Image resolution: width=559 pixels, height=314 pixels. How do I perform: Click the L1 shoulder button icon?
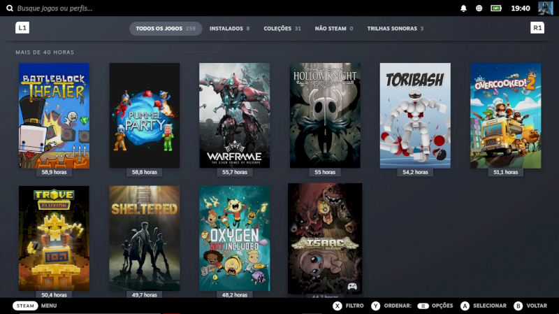tap(22, 27)
